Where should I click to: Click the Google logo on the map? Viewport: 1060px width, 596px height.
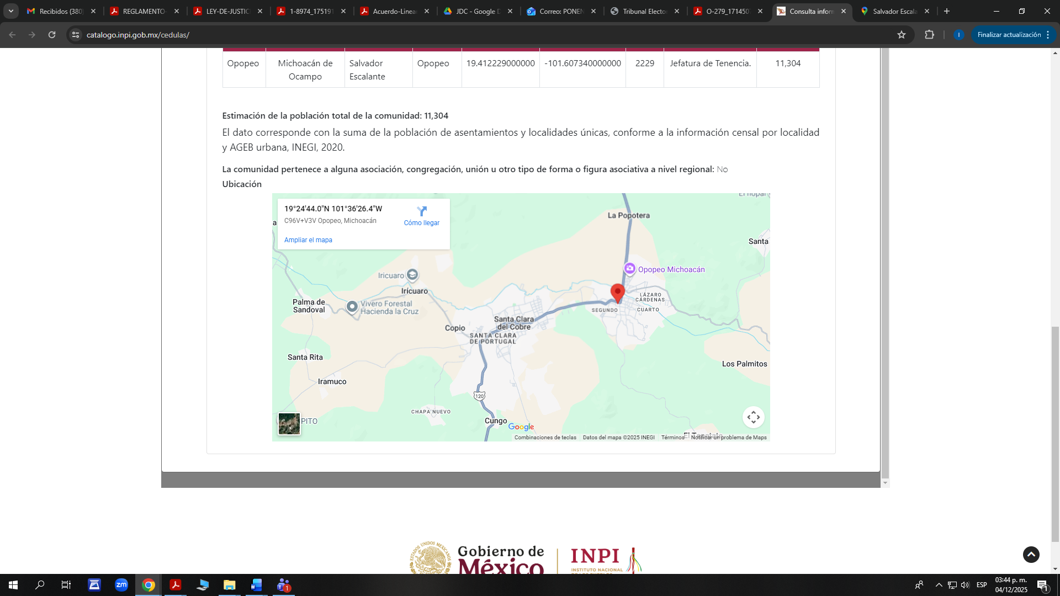pyautogui.click(x=521, y=426)
